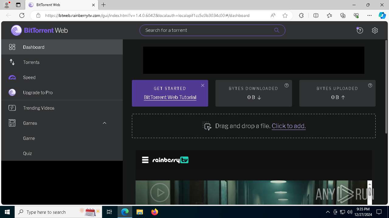This screenshot has width=389, height=218.
Task: Enable split screen in Edge
Action: point(316,15)
